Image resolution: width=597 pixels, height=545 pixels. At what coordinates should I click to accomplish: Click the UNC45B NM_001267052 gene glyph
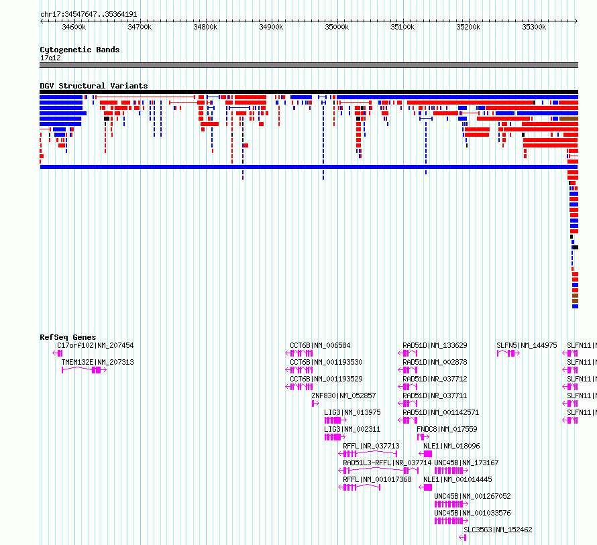(451, 504)
